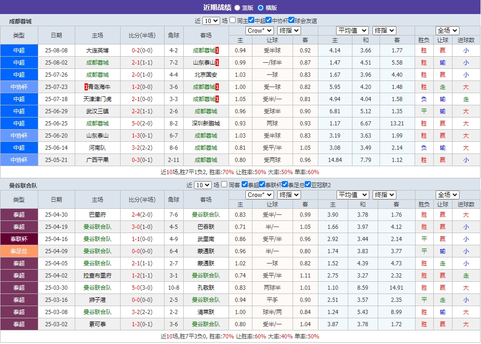Click the 泰足总 badge on 蒙通联 row
Image resolution: width=481 pixels, height=344 pixels.
pyautogui.click(x=19, y=251)
